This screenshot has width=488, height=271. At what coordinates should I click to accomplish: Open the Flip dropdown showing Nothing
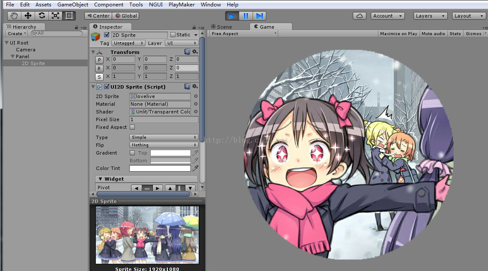pos(164,145)
